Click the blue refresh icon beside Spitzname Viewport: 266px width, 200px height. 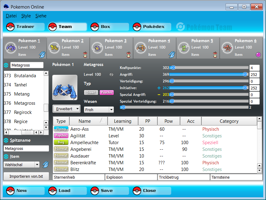pyautogui.click(x=6, y=140)
